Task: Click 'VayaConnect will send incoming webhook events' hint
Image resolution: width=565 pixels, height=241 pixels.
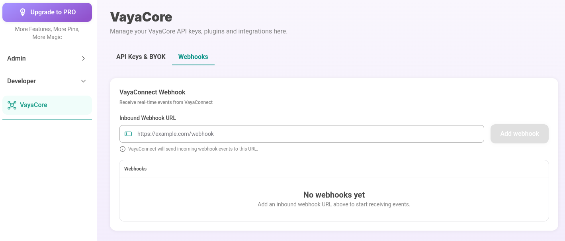Action: pyautogui.click(x=193, y=149)
